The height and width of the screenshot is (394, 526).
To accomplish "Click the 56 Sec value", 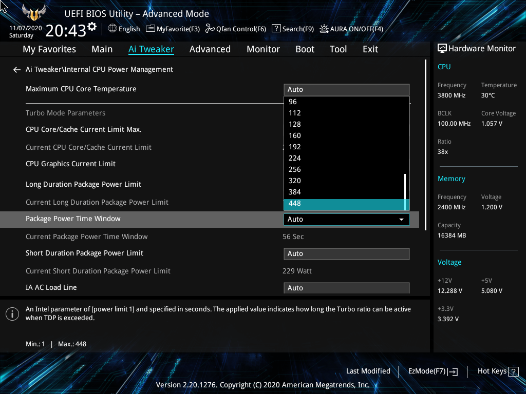I will pyautogui.click(x=293, y=237).
